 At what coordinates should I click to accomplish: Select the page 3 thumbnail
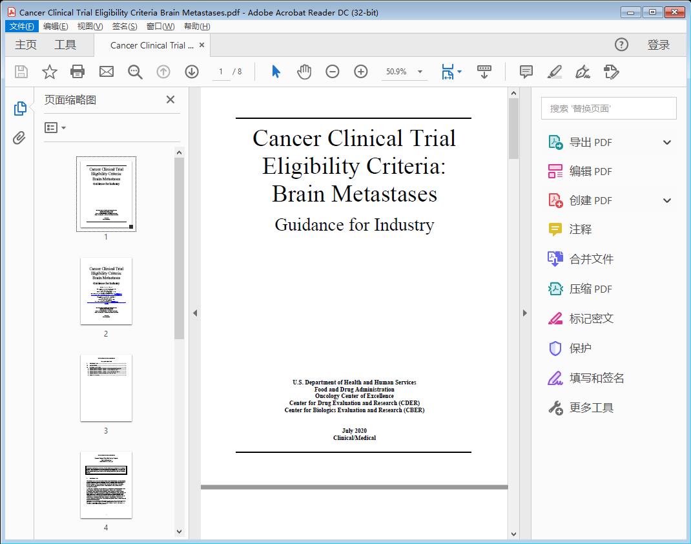(x=106, y=387)
